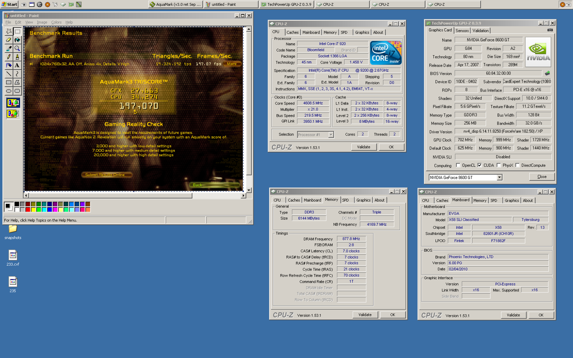Viewport: 573px width, 358px height.
Task: Pick the white color swatch in palette
Action: (17, 209)
